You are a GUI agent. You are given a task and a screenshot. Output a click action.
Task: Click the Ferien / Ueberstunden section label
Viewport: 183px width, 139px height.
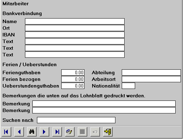tap(30, 64)
